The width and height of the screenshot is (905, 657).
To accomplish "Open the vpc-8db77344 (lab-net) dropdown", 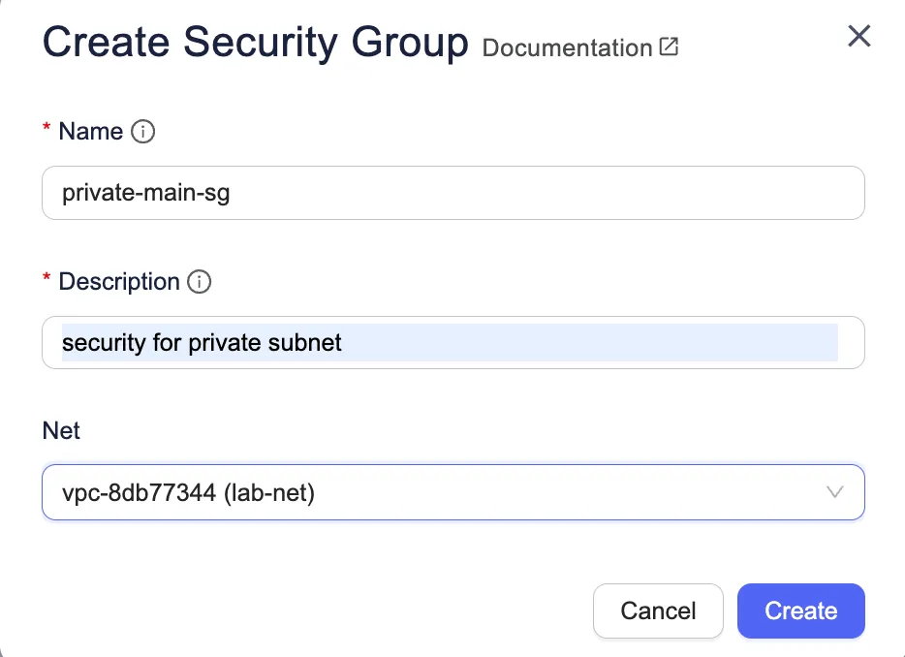I will pyautogui.click(x=452, y=492).
